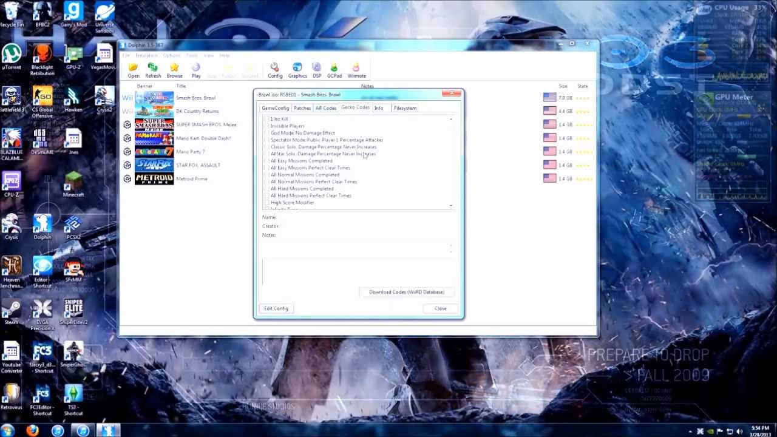This screenshot has height=437, width=777.
Task: Switch to the Info tab
Action: 379,108
